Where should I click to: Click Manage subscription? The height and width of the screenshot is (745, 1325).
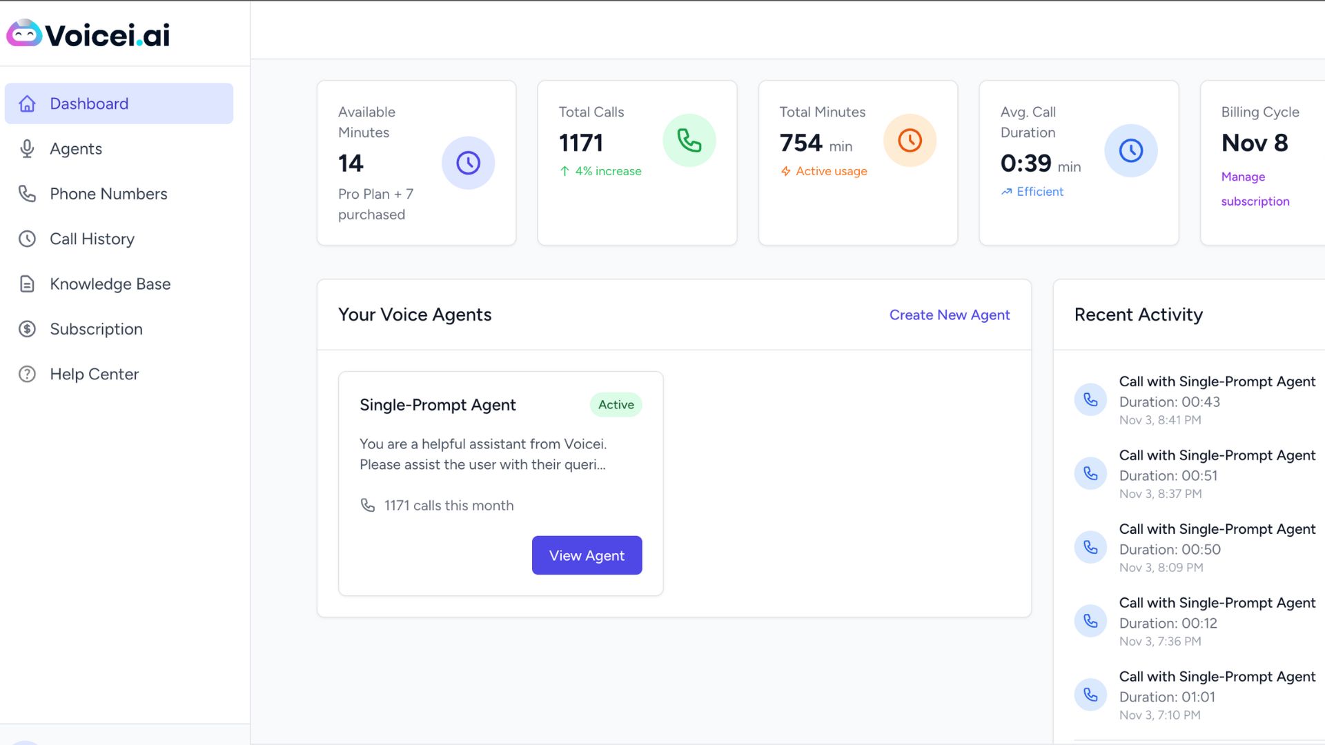click(x=1255, y=189)
